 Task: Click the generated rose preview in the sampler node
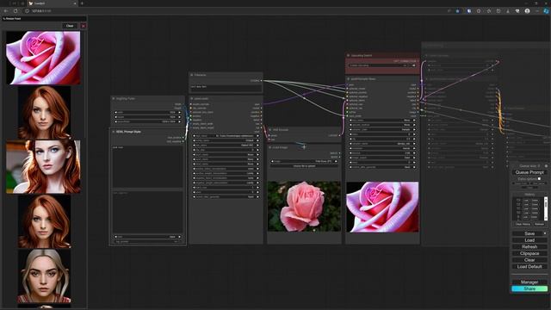pos(382,207)
